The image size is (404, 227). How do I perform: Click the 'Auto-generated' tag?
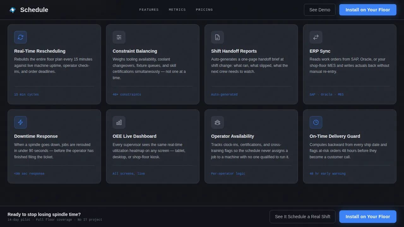click(x=224, y=95)
